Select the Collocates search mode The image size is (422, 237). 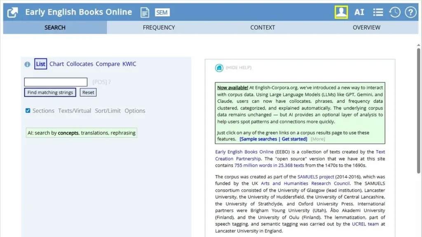80,64
